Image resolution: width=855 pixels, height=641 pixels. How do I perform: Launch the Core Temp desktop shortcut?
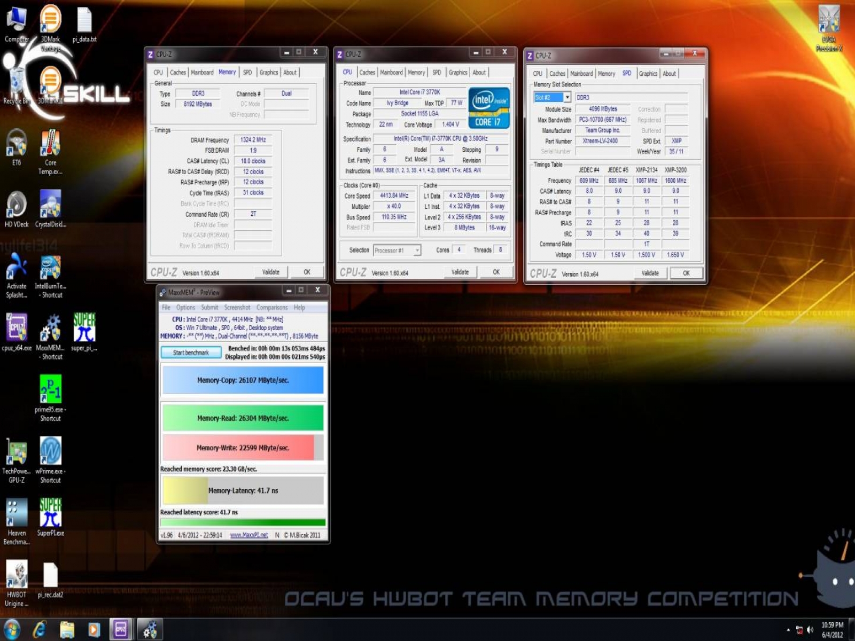tap(50, 152)
